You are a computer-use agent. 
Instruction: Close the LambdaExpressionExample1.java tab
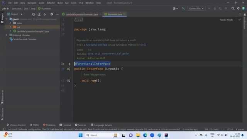[x=100, y=14]
